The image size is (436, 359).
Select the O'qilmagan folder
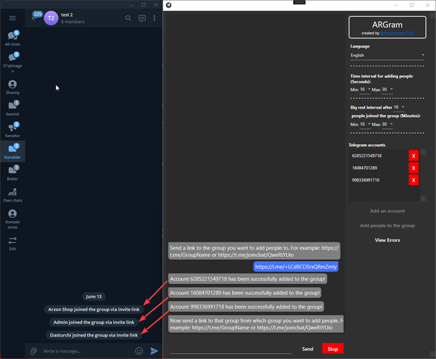pyautogui.click(x=12, y=62)
